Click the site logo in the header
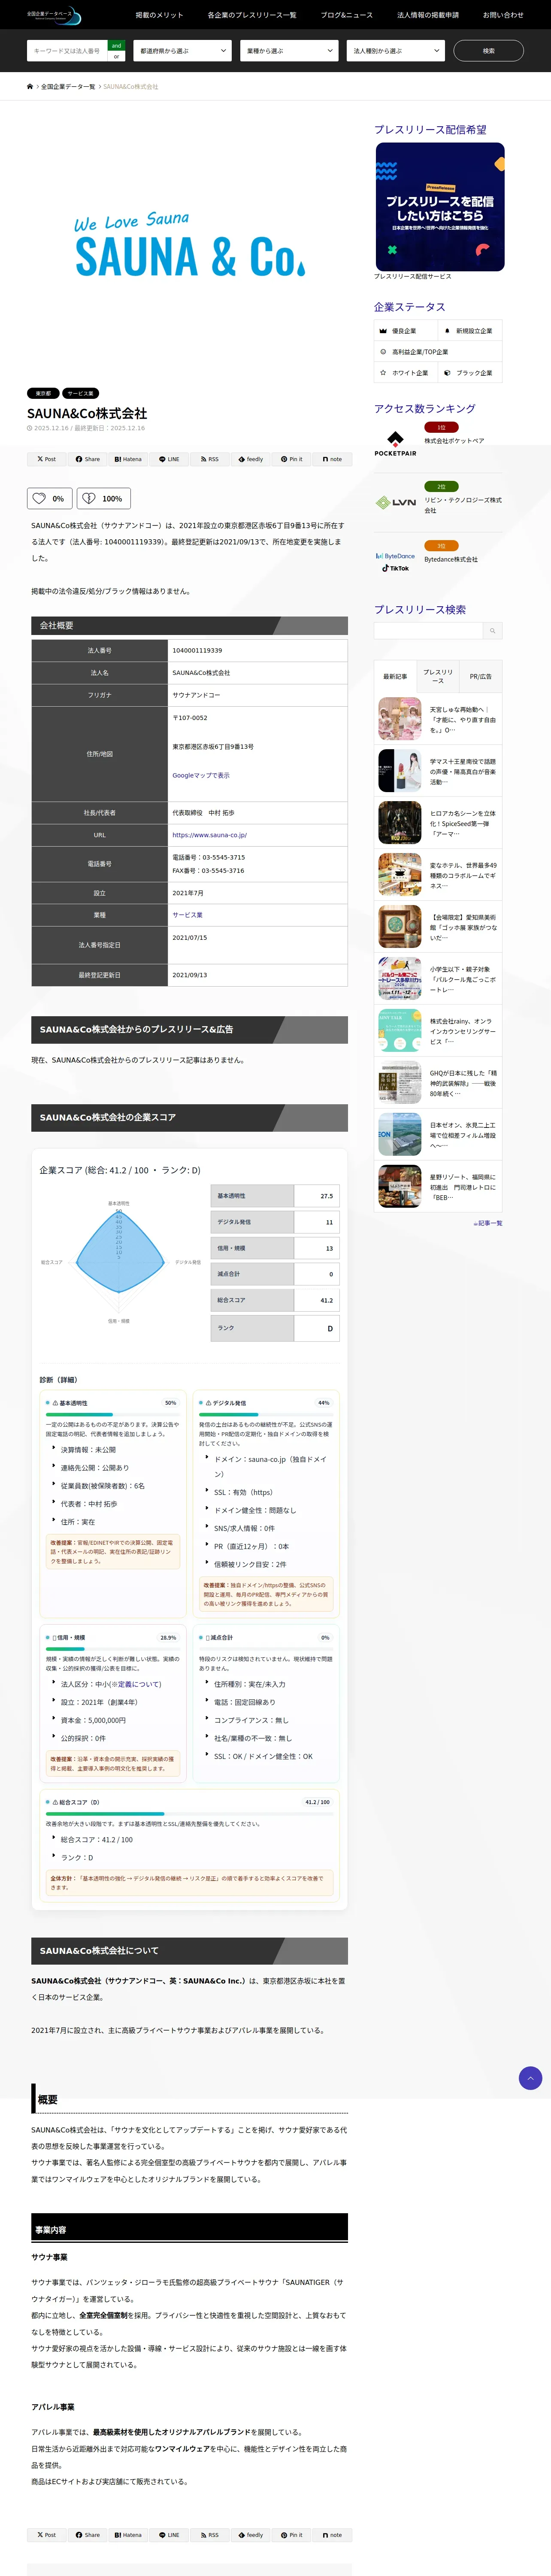This screenshot has height=2576, width=551. [54, 15]
